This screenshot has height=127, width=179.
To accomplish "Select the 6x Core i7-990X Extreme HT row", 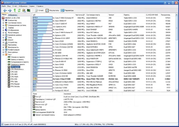I will 102,18.
